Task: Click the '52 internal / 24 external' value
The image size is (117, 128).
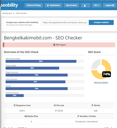Action: (x=87, y=122)
